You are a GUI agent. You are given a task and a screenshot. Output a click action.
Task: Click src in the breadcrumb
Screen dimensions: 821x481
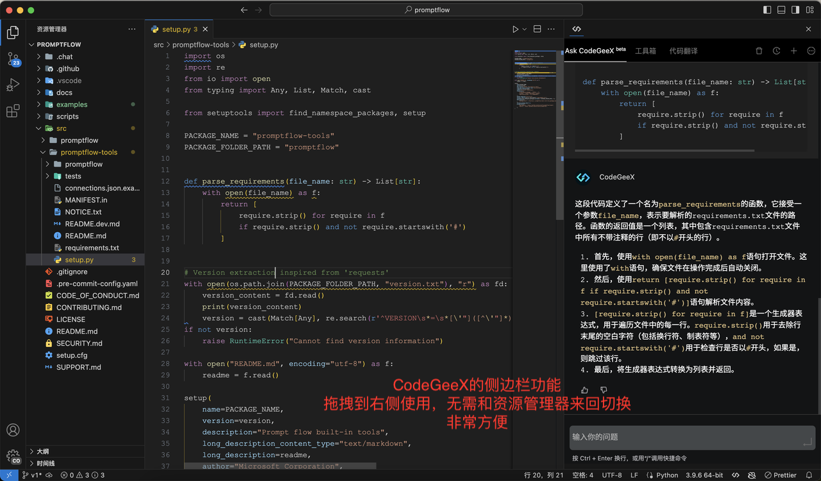pos(158,45)
